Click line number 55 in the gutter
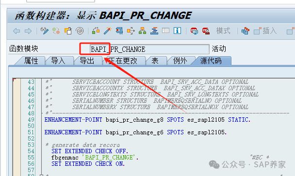The width and height of the screenshot is (295, 176). pos(31,158)
